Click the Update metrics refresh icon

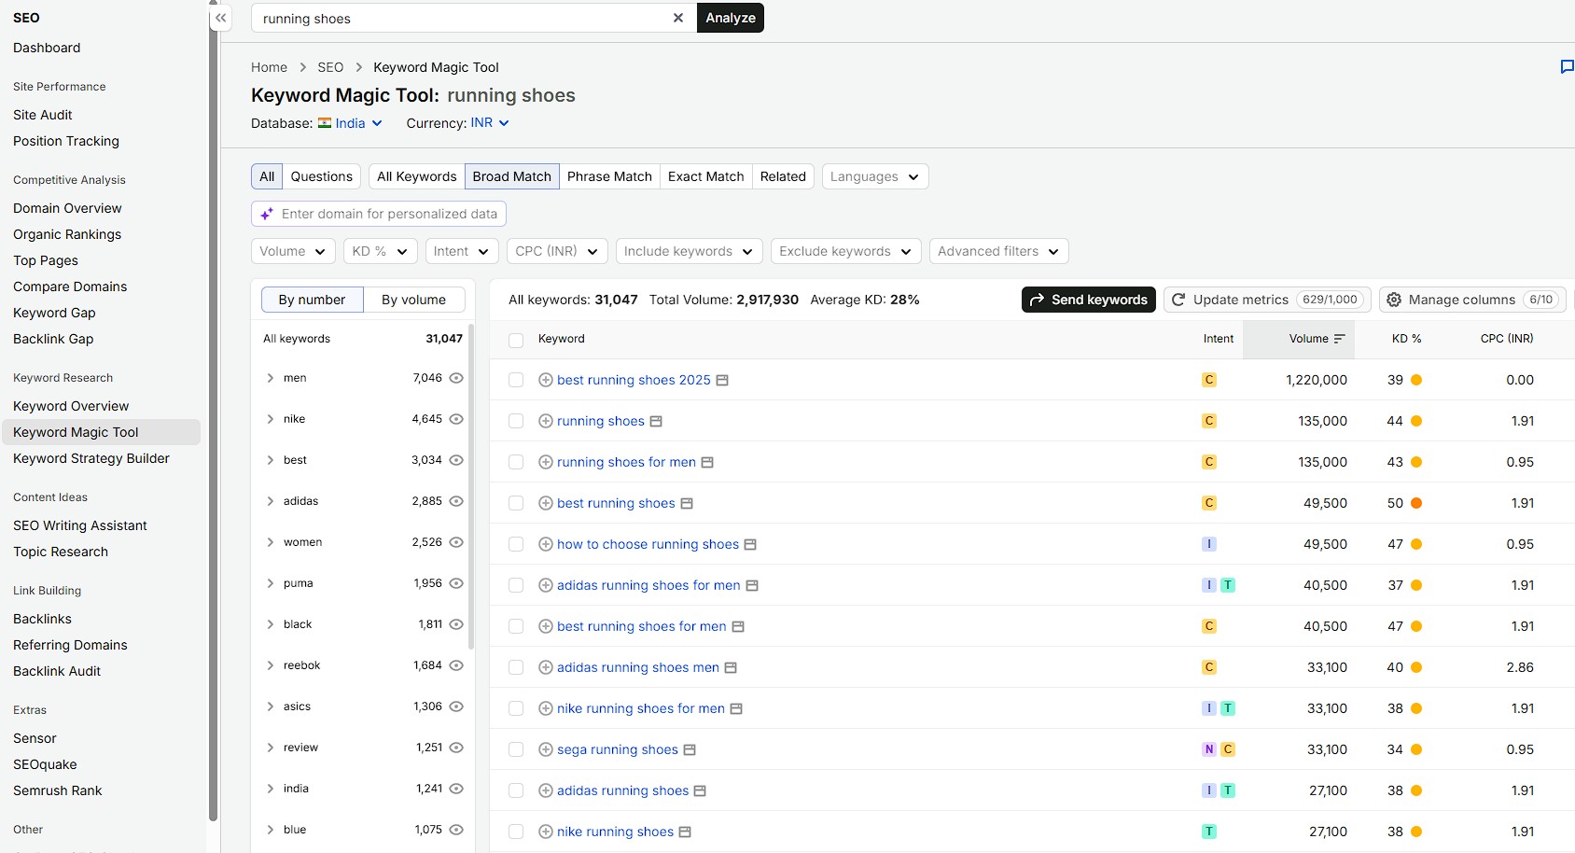click(x=1178, y=300)
